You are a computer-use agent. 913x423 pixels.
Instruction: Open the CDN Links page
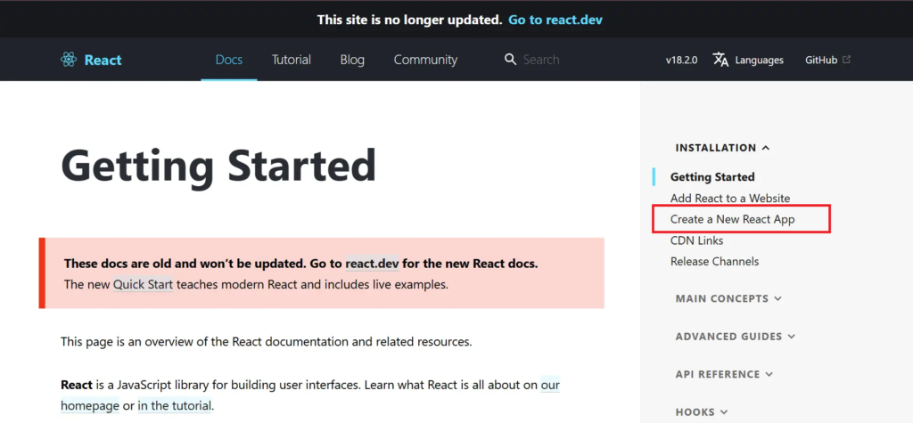[697, 240]
